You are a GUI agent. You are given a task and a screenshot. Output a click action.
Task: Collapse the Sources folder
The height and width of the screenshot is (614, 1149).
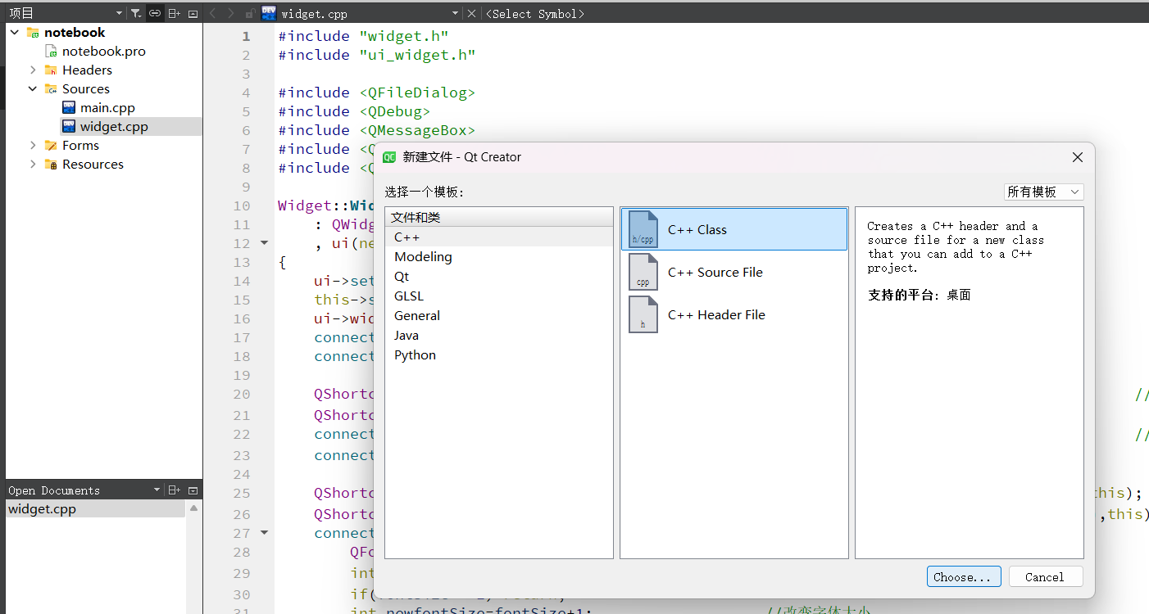33,88
